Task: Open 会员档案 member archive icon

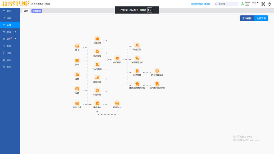Action: (117, 58)
